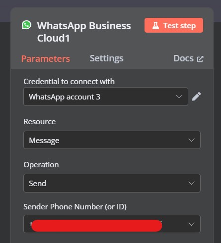The image size is (221, 243).
Task: Click the pencil icon to edit credential
Action: [x=197, y=97]
